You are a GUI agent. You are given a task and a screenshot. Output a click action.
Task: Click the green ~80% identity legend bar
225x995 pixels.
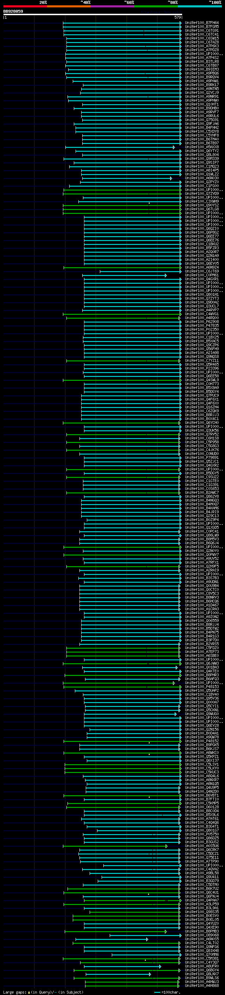pyautogui.click(x=156, y=6)
